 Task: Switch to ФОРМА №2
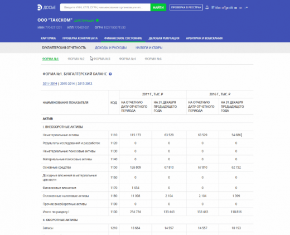pyautogui.click(x=76, y=59)
